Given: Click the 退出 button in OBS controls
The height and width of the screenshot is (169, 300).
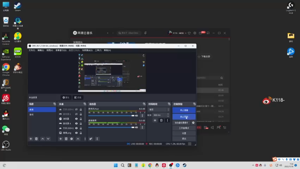Looking at the screenshot, I should pyautogui.click(x=184, y=139).
